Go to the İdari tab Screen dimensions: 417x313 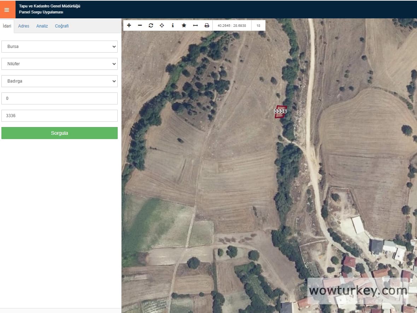pos(7,26)
